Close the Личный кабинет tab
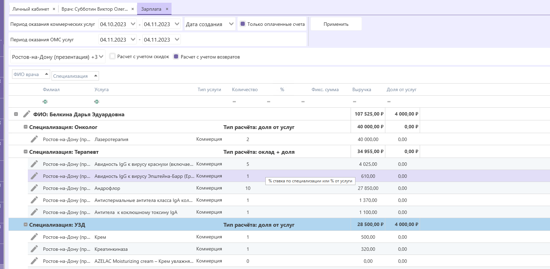The height and width of the screenshot is (269, 550). [x=54, y=9]
